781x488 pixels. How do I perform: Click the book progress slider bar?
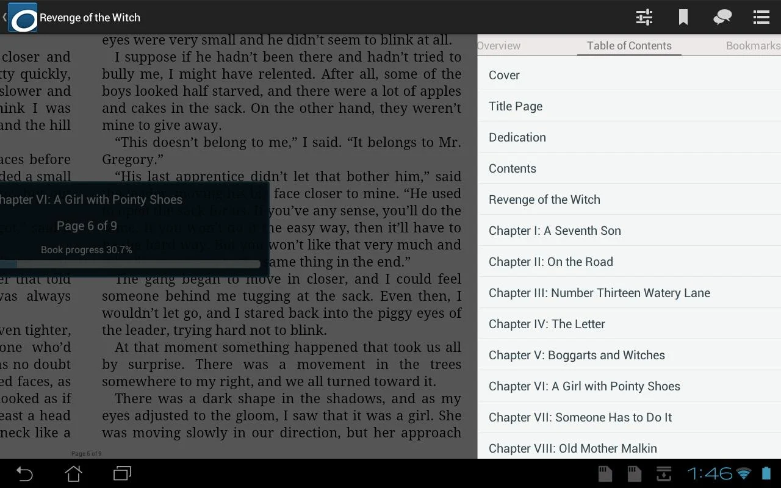(130, 264)
